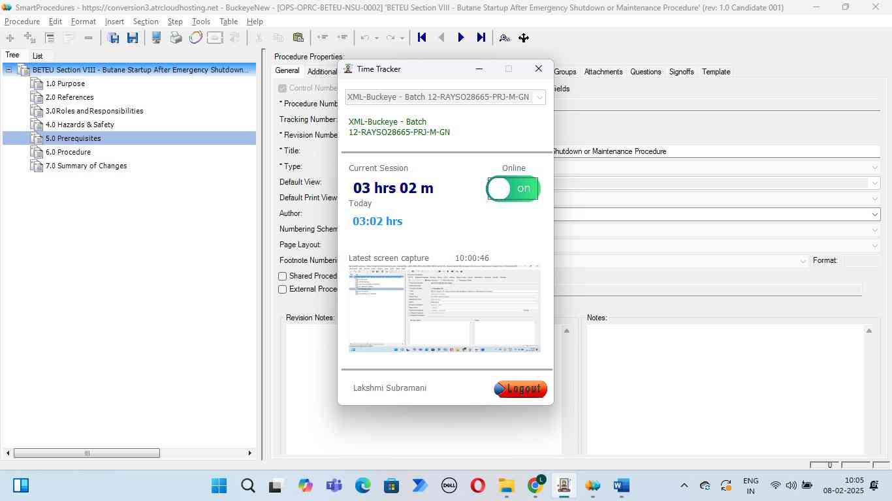Open the Tools menu
Screen dimensions: 892x501
201,22
